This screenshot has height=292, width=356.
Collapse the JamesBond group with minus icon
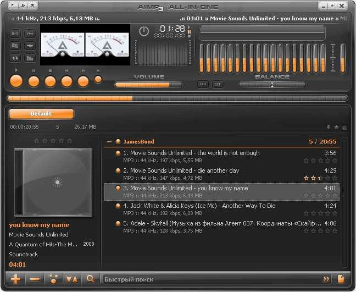pyautogui.click(x=109, y=141)
